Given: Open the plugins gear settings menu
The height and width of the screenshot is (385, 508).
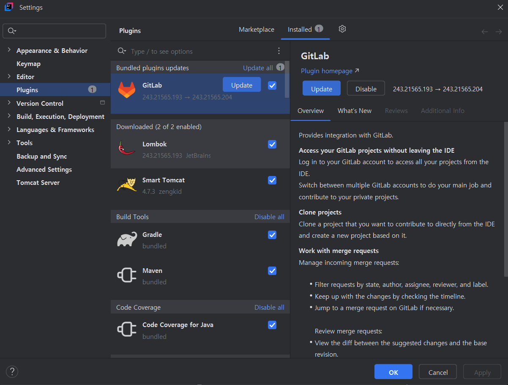Looking at the screenshot, I should (342, 29).
